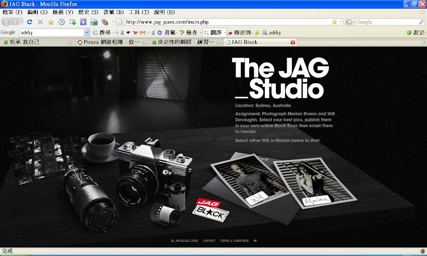Open the address bar history dropdown
This screenshot has width=427, height=256.
click(x=341, y=22)
